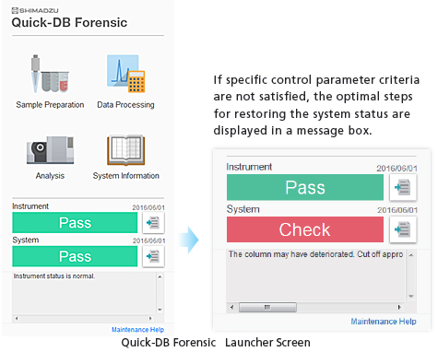Click up arrow of enlarged message box scrollbar
438x352 pixels.
point(411,255)
